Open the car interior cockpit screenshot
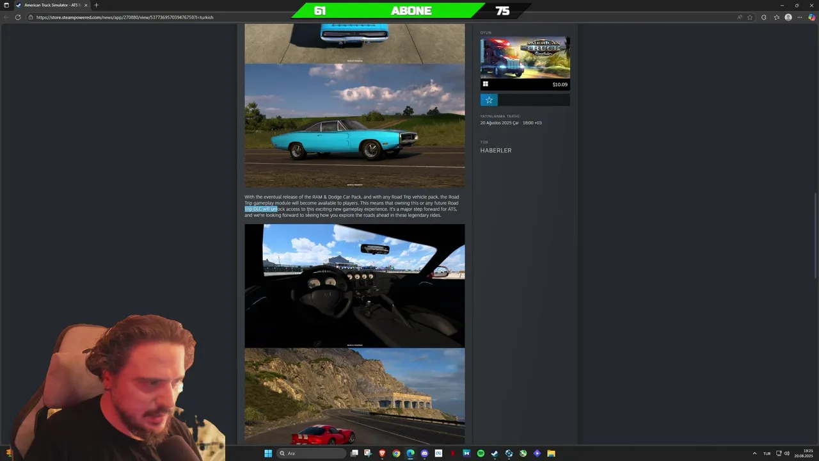 354,286
